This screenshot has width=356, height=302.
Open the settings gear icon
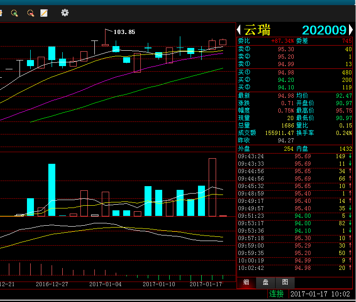pos(65,13)
